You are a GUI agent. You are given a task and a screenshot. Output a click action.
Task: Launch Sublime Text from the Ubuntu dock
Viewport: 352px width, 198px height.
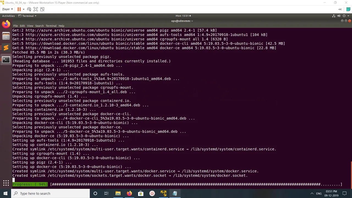pyautogui.click(x=6, y=48)
